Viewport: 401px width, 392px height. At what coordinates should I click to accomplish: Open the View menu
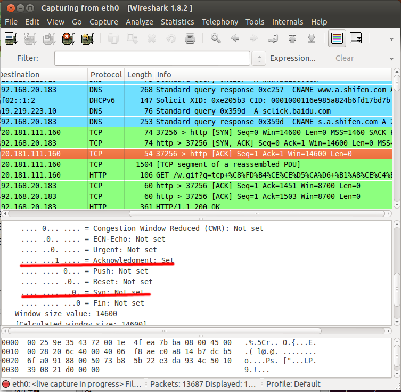point(55,22)
